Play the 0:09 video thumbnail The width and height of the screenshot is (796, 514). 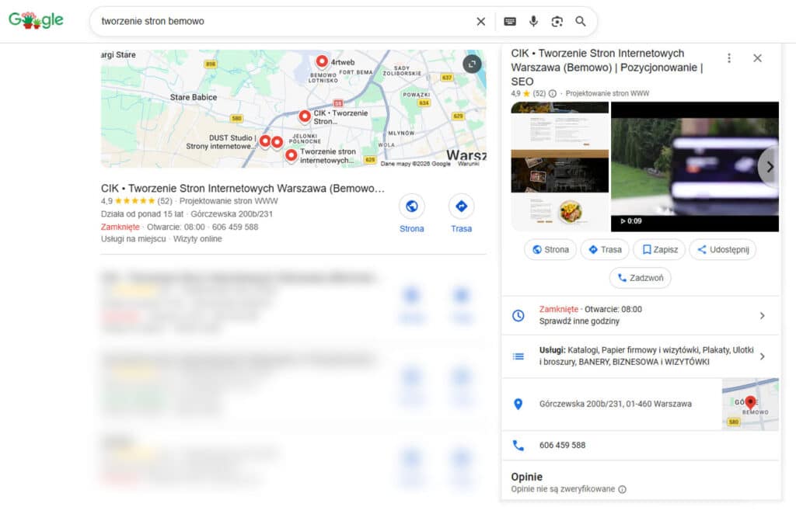coord(694,166)
